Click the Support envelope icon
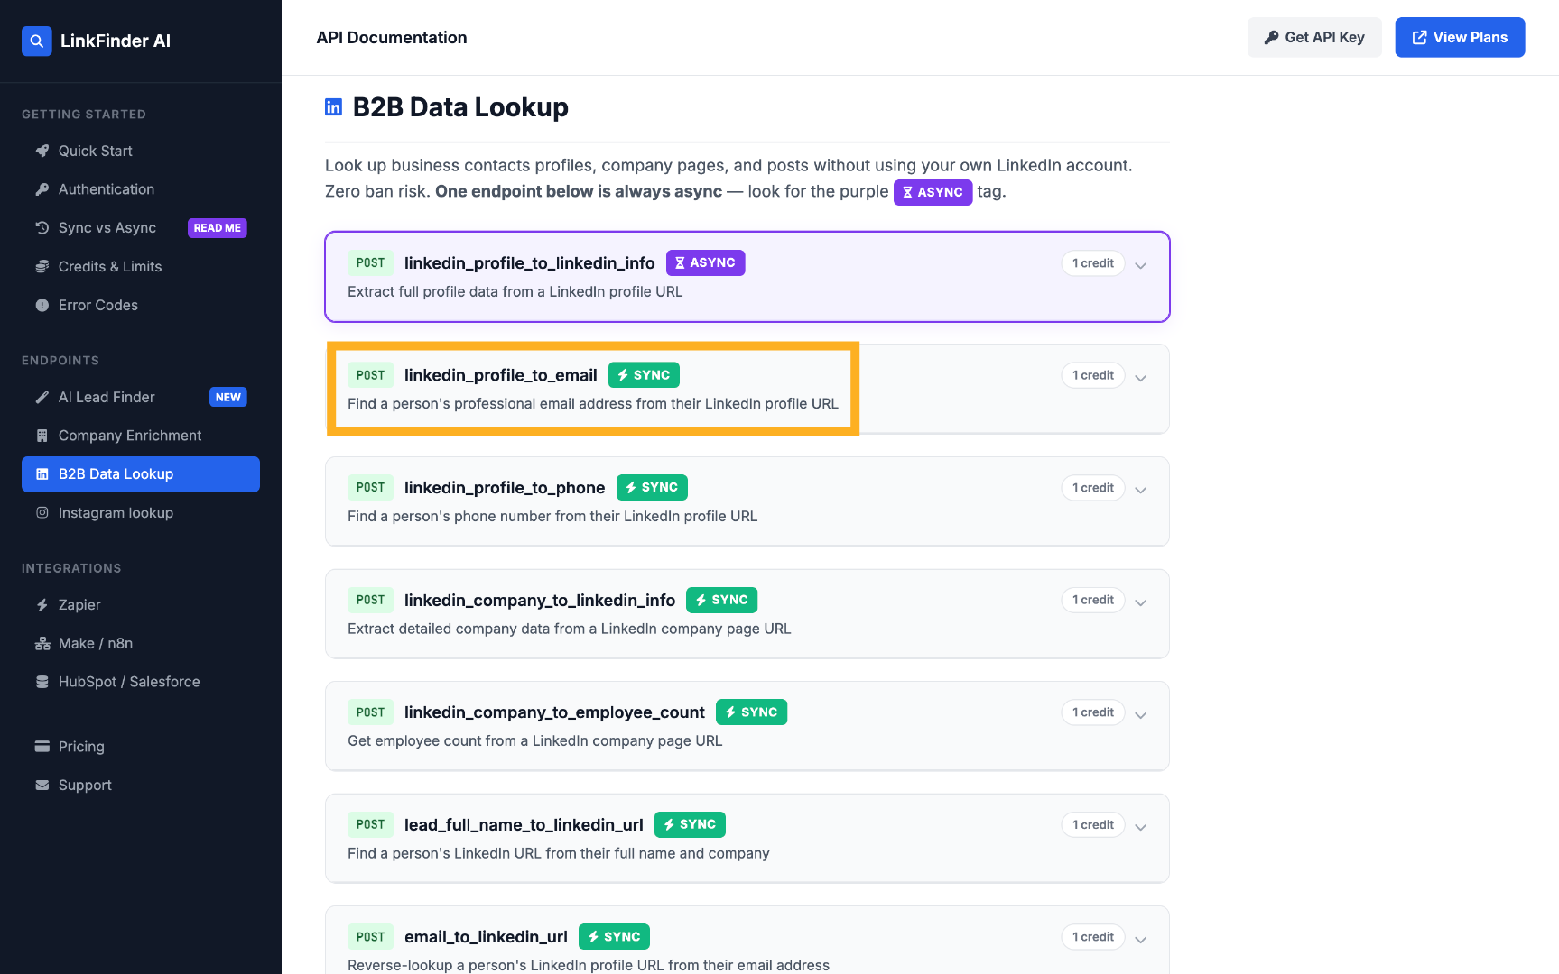Viewport: 1559px width, 974px height. click(x=42, y=786)
